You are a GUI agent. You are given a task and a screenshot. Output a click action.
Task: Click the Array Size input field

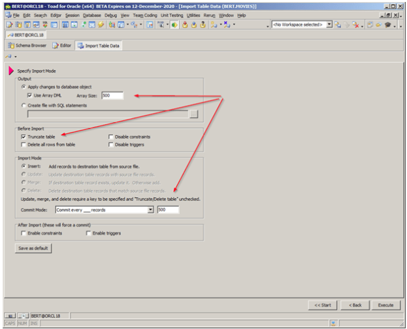112,95
